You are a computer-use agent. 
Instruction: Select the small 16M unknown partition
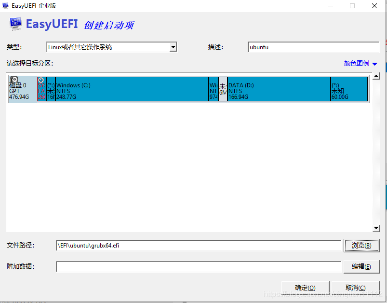tap(51, 89)
